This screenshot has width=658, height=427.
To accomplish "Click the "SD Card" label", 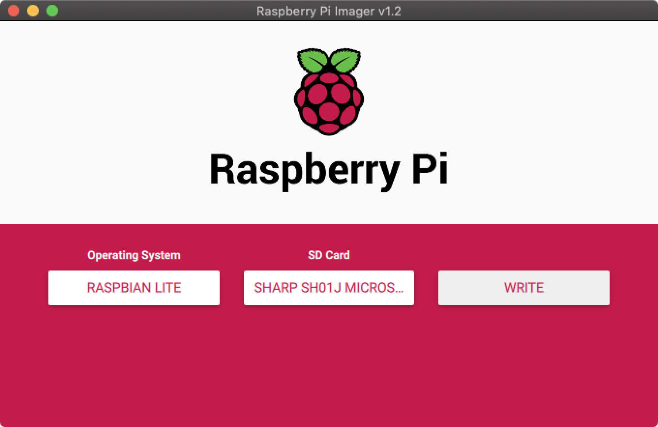I will (x=329, y=255).
